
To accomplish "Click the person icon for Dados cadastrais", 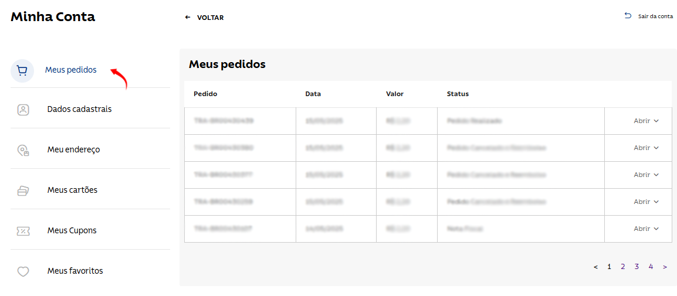I will tap(23, 110).
